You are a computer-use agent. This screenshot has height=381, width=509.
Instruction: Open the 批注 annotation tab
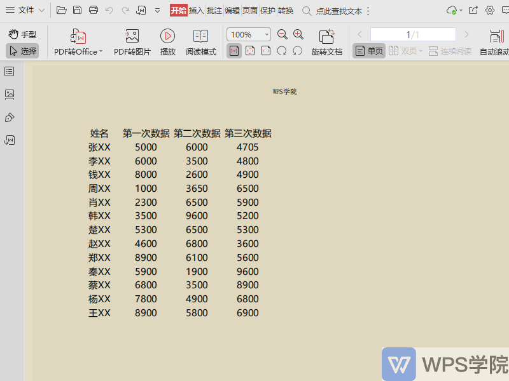click(x=213, y=11)
